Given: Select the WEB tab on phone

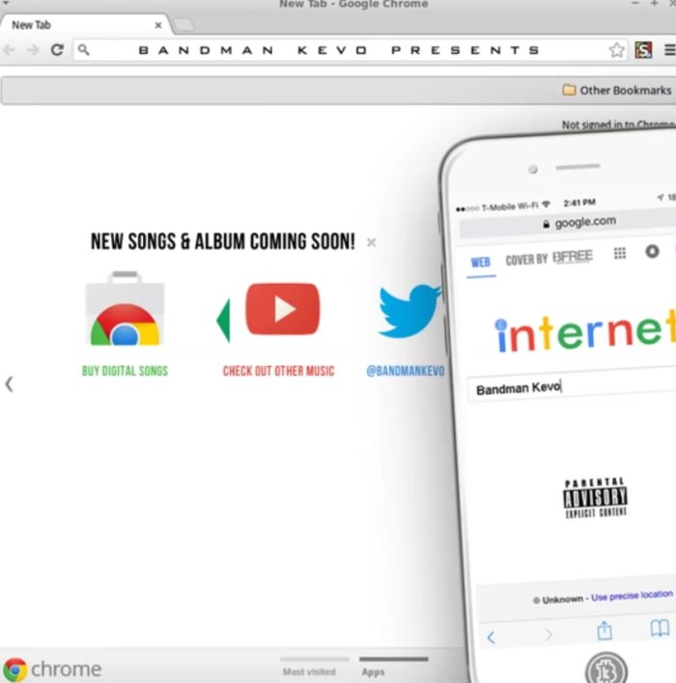Looking at the screenshot, I should [481, 263].
